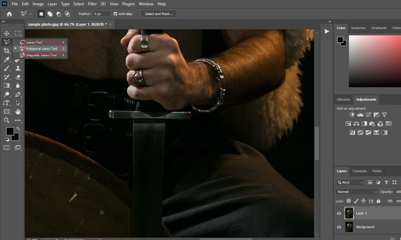Switch to the Swatches tab

tap(358, 28)
